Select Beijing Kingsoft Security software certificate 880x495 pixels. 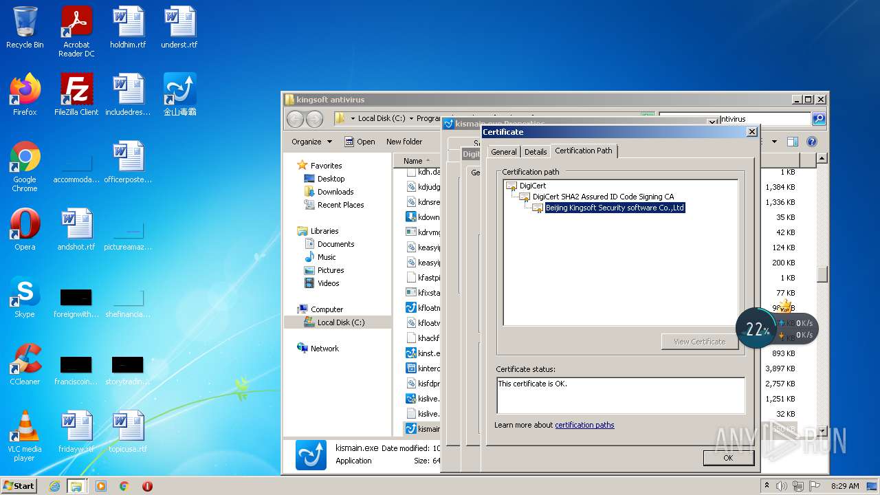pyautogui.click(x=615, y=208)
